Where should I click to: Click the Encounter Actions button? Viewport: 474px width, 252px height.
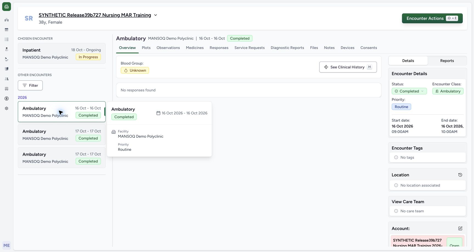(x=432, y=18)
